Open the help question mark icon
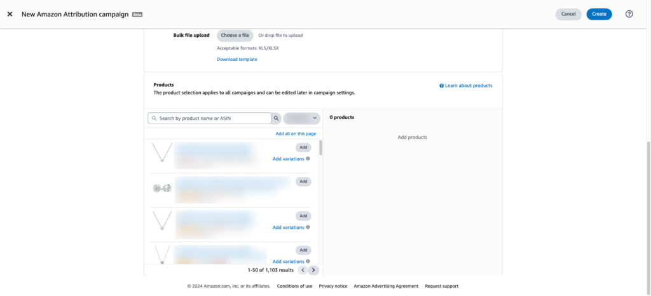This screenshot has width=651, height=296. [629, 14]
